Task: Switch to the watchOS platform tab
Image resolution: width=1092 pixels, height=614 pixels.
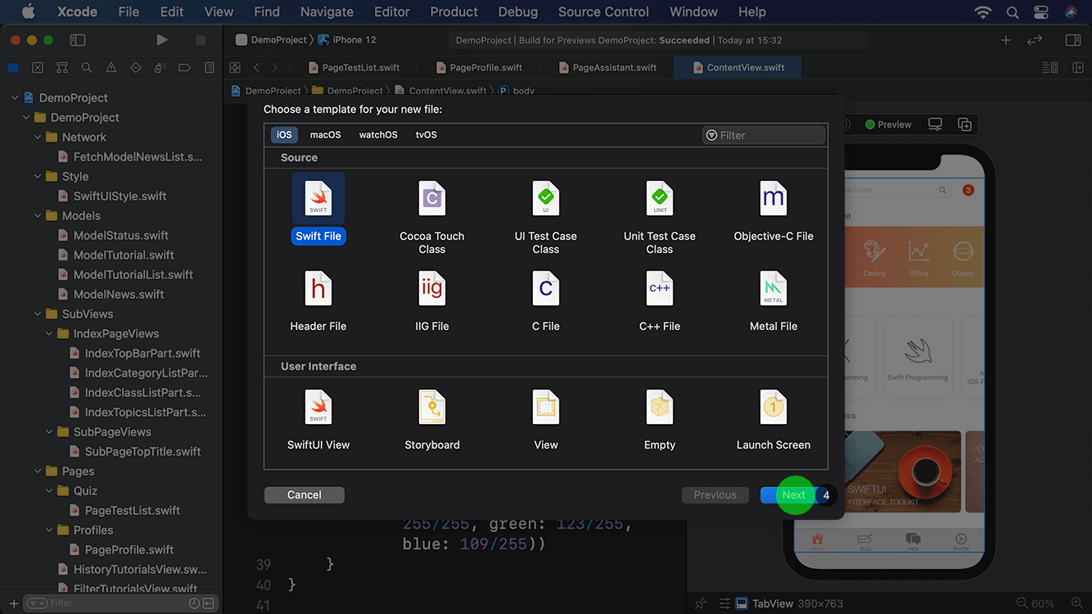Action: (378, 135)
